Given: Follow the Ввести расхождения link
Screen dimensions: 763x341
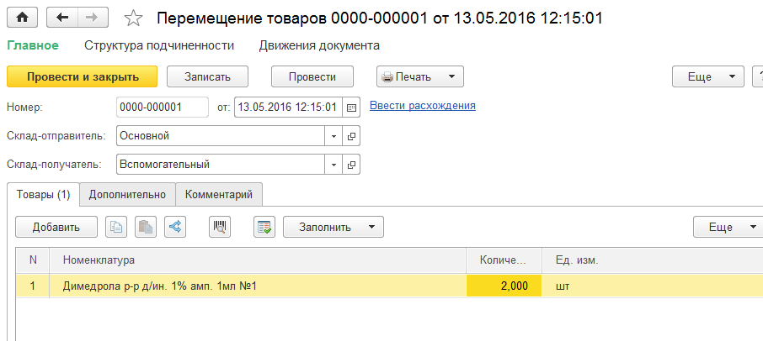Looking at the screenshot, I should (423, 106).
